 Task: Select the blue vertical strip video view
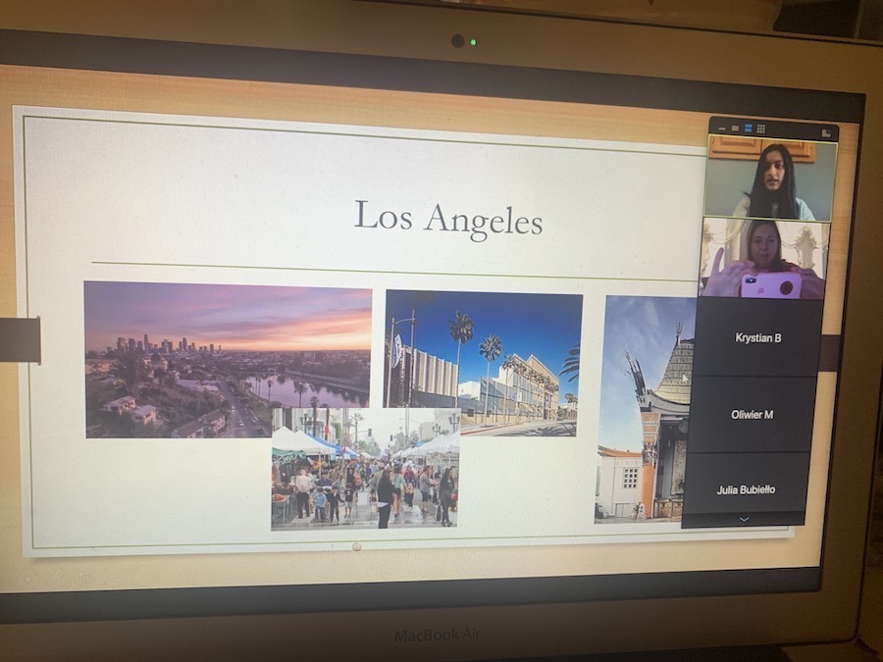pos(748,128)
